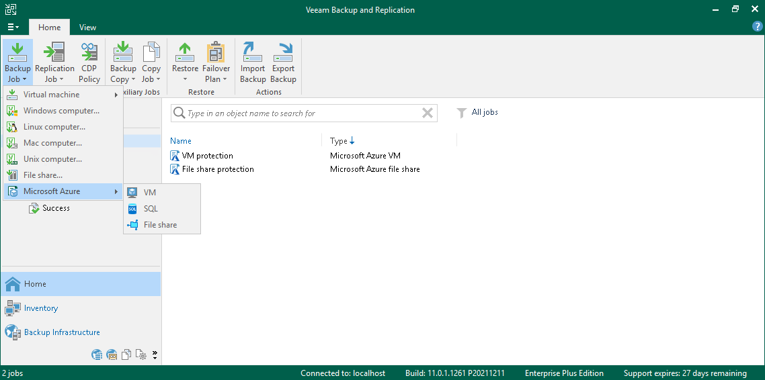Viewport: 765px width, 380px height.
Task: Expand the Microsoft Azure submenu arrow
Action: [x=116, y=191]
